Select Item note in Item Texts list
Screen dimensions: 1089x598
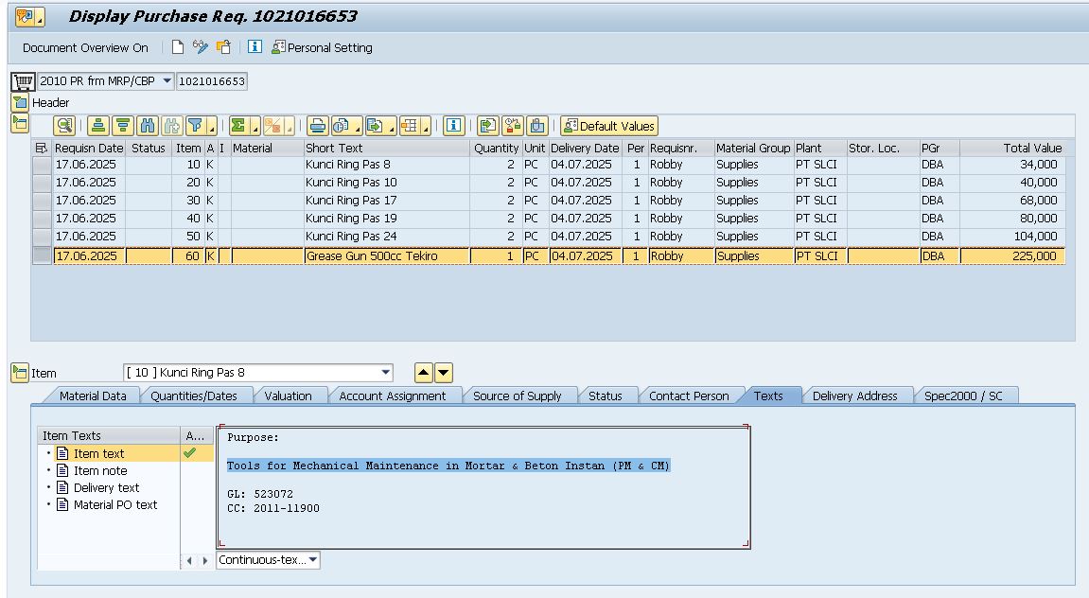tap(100, 471)
